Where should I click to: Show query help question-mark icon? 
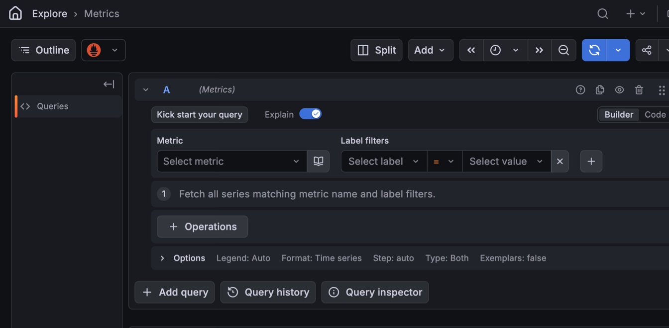580,90
